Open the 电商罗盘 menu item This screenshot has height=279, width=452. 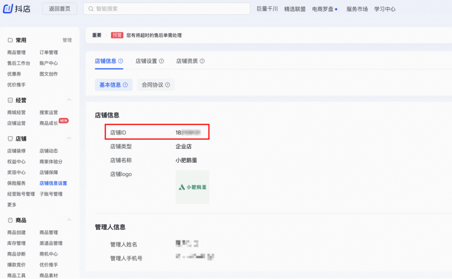(x=323, y=9)
